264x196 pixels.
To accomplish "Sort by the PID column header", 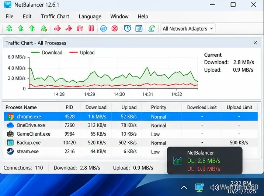I will [69, 107].
